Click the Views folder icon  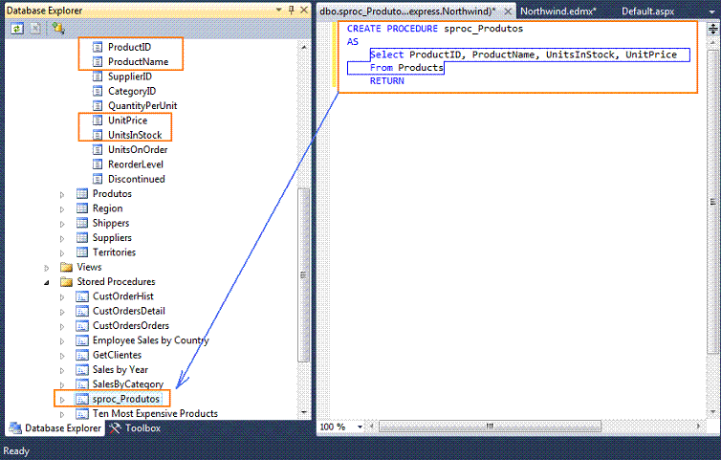[x=67, y=267]
